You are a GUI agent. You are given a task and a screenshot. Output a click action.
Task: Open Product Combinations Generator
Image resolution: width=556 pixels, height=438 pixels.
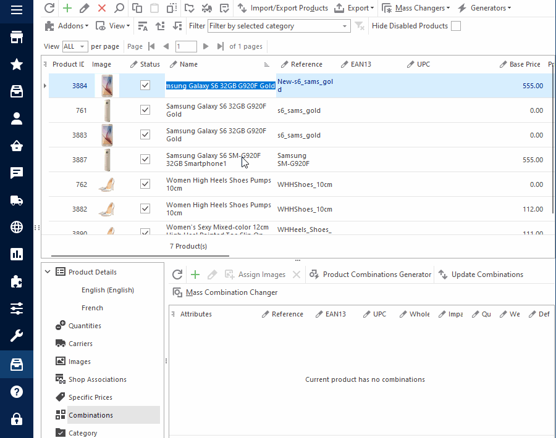click(370, 275)
